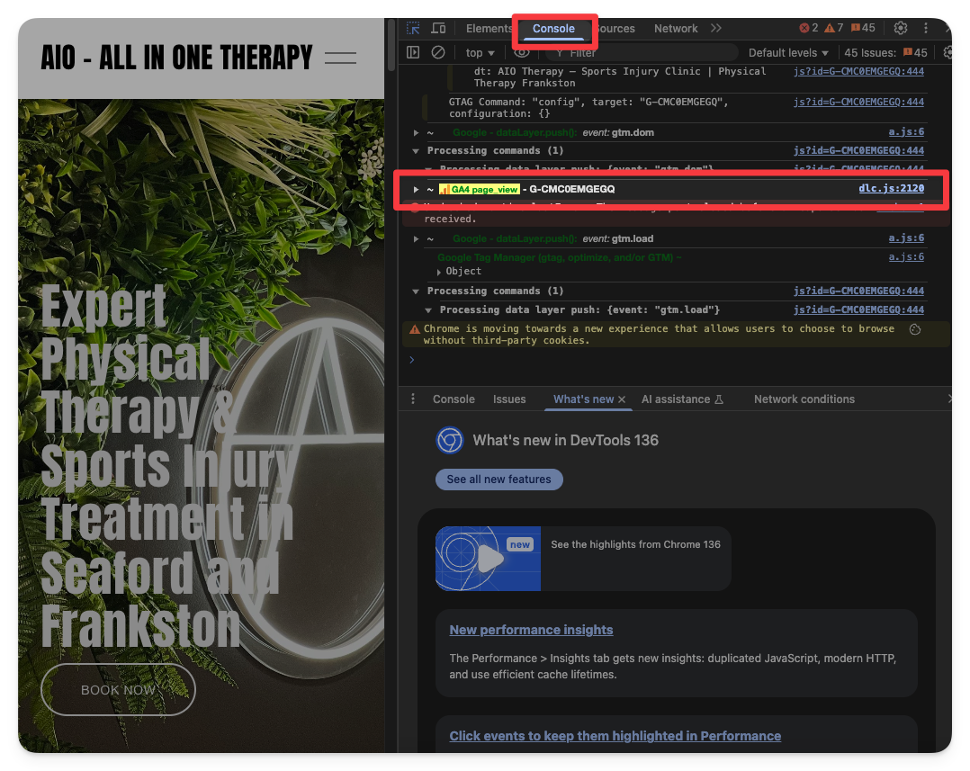Open the DevTools three-dot customize menu
This screenshot has width=970, height=771.
coord(926,29)
